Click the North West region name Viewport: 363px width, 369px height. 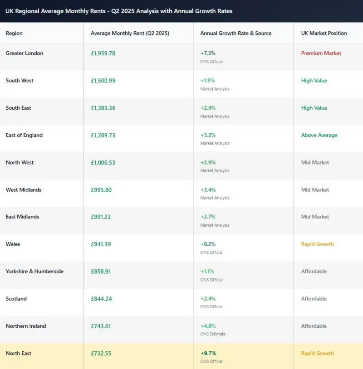20,162
